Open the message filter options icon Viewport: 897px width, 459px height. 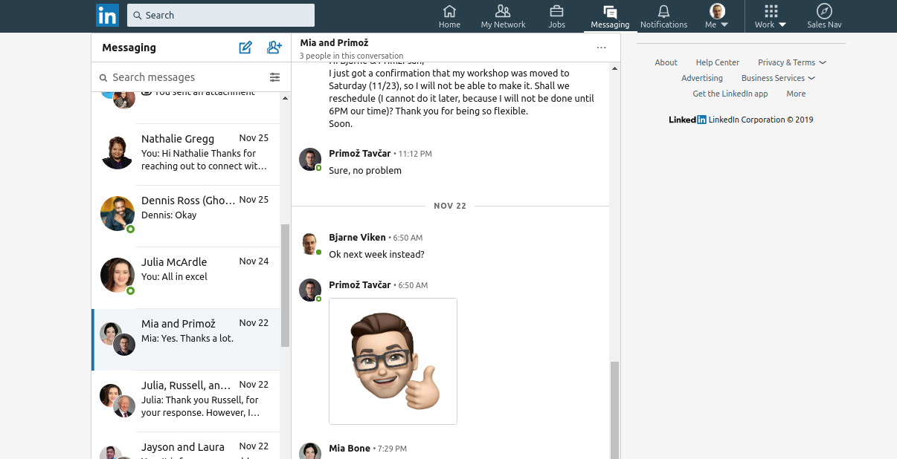(x=275, y=77)
